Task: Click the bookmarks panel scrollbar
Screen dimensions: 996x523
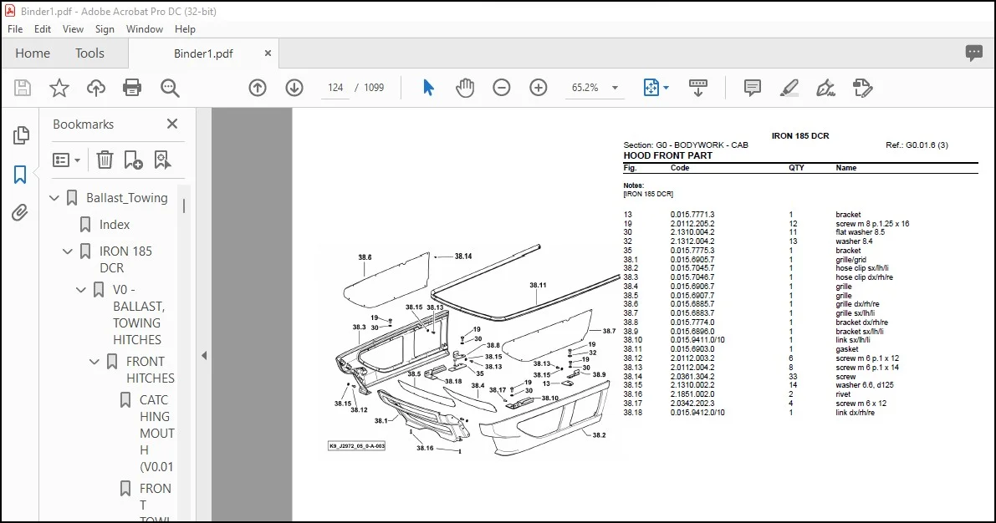Action: tap(184, 206)
